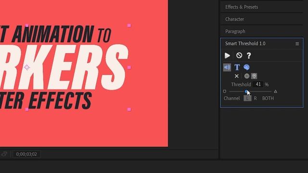Open the question mark help icon
This screenshot has width=308, height=173.
pos(249,56)
